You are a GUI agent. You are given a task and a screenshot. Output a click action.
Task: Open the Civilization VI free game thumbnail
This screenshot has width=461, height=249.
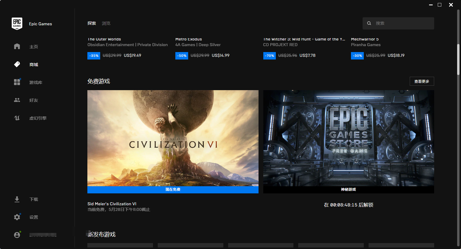pyautogui.click(x=173, y=138)
